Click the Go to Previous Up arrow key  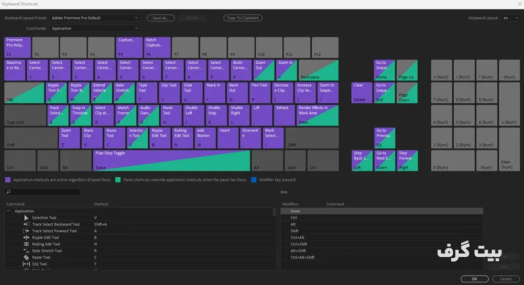384,138
